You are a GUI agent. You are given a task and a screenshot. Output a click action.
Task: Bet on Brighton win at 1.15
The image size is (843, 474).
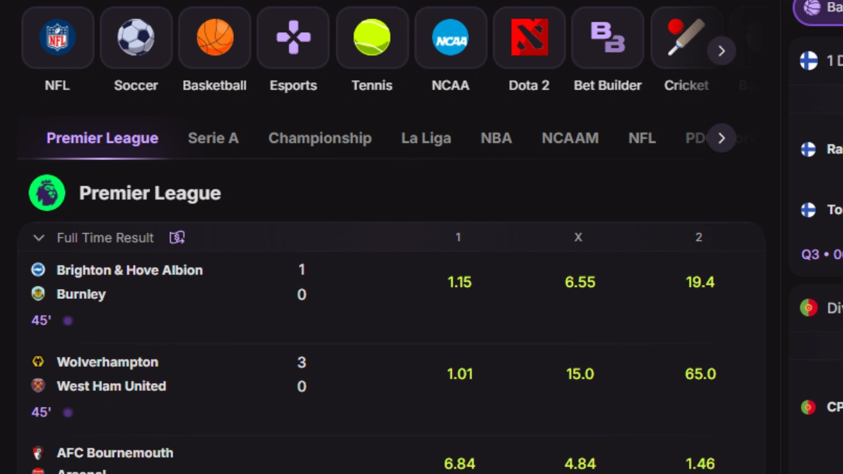click(459, 282)
